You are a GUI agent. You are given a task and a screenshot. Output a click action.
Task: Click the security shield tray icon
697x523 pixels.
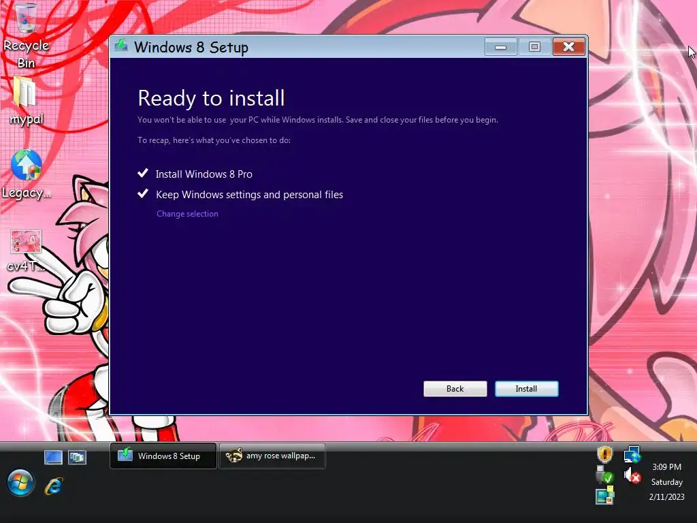pos(605,454)
